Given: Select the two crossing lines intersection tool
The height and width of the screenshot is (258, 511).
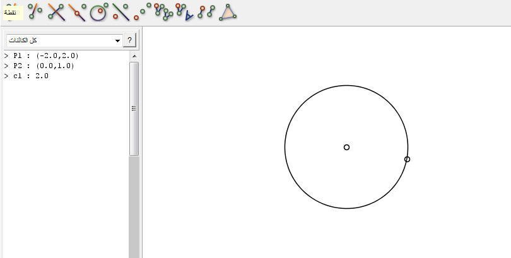Looking at the screenshot, I should pyautogui.click(x=56, y=12).
